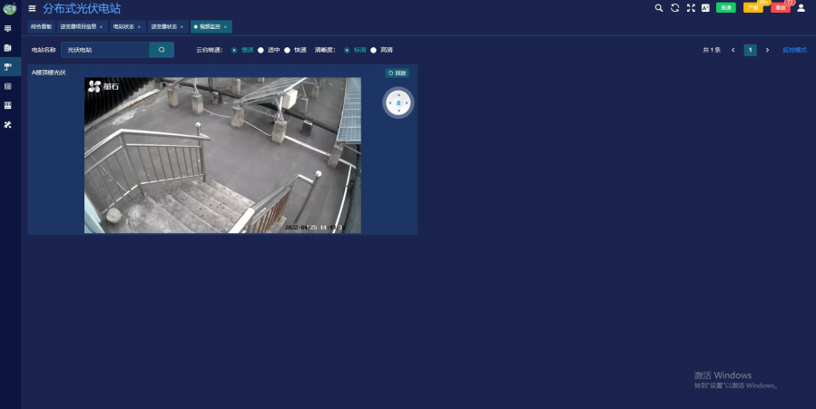Open the hamburger menu beside the title
The height and width of the screenshot is (409, 816).
pyautogui.click(x=33, y=8)
